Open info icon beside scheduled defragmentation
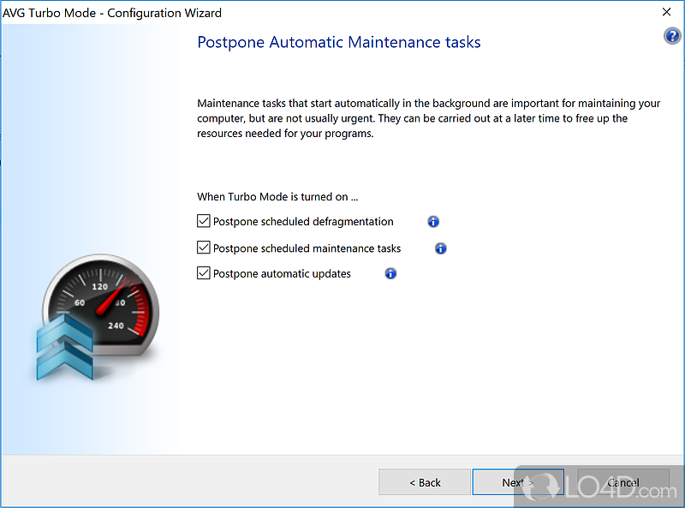685x508 pixels. point(433,222)
